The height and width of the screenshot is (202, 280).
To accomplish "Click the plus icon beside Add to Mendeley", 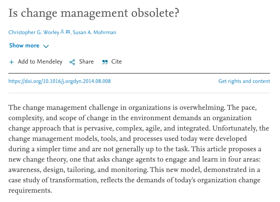I will 11,62.
